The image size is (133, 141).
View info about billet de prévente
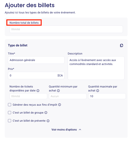(48, 121)
